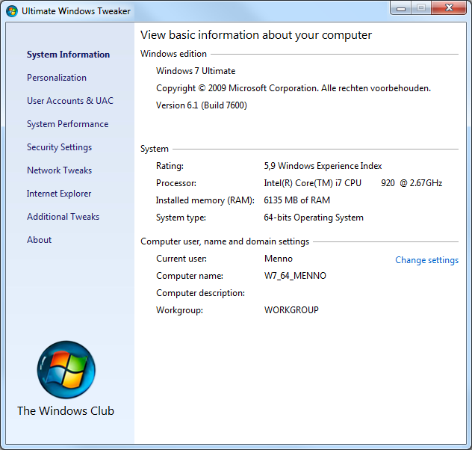Screen dimensions: 472x450
Task: Click the 'The Windows Club' caption
Action: click(66, 411)
